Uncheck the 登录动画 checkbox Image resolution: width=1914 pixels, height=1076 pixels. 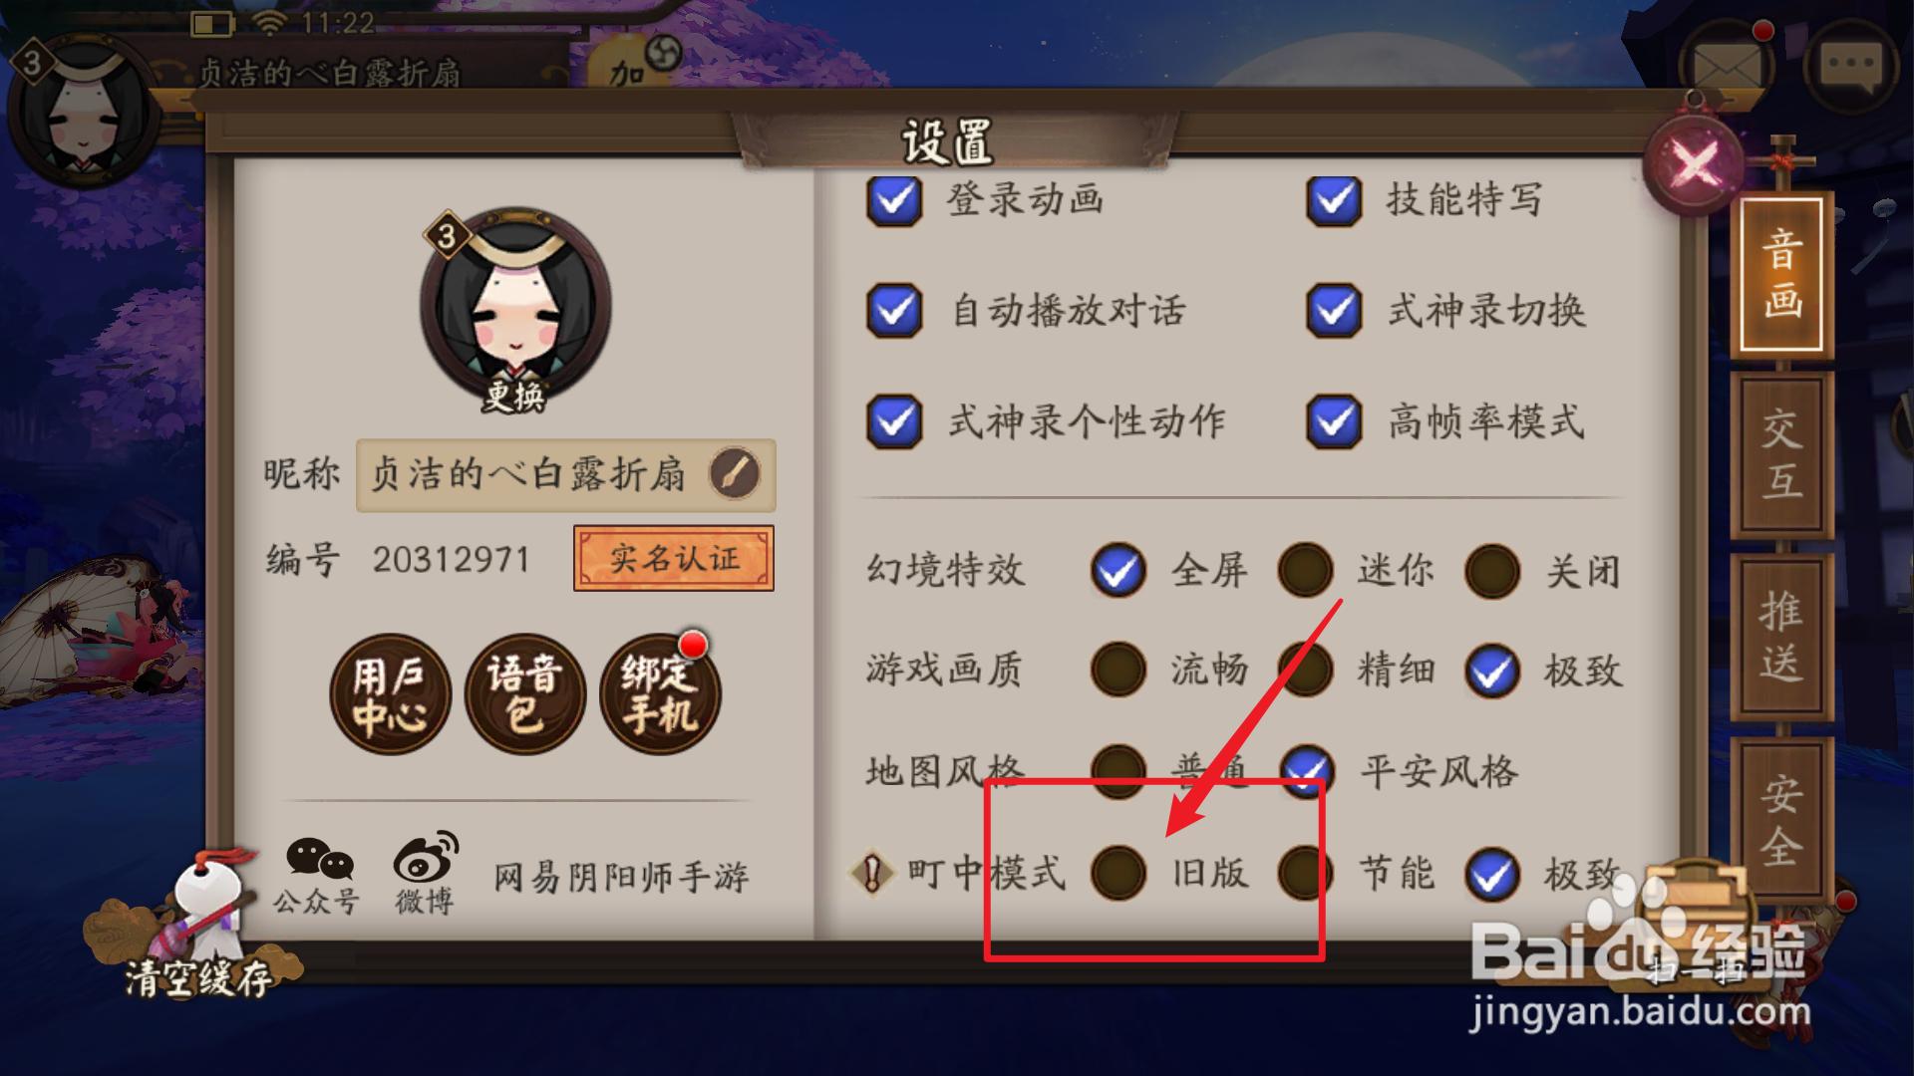coord(894,200)
